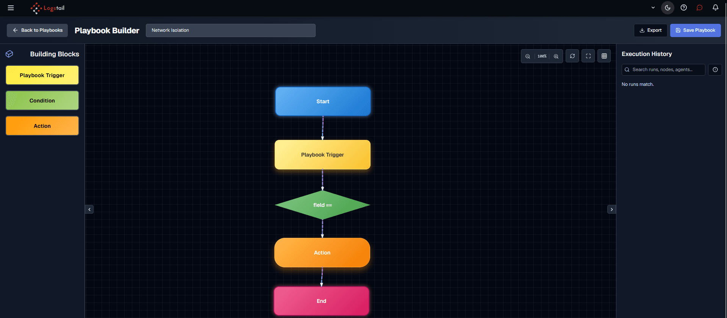Select the Start node on canvas
The height and width of the screenshot is (318, 727).
(323, 101)
